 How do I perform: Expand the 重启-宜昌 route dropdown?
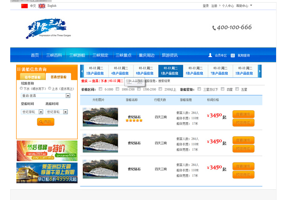coord(68,96)
